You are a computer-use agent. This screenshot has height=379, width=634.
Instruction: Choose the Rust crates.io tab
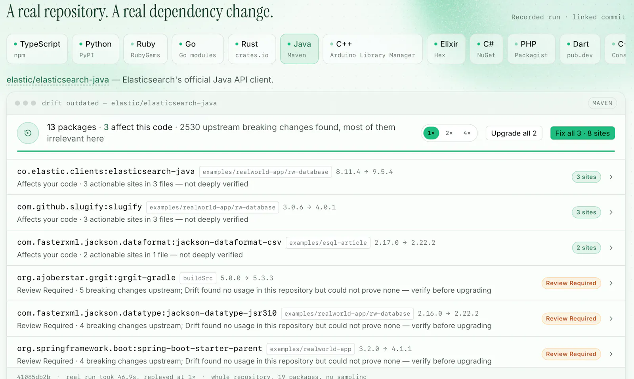pyautogui.click(x=252, y=49)
